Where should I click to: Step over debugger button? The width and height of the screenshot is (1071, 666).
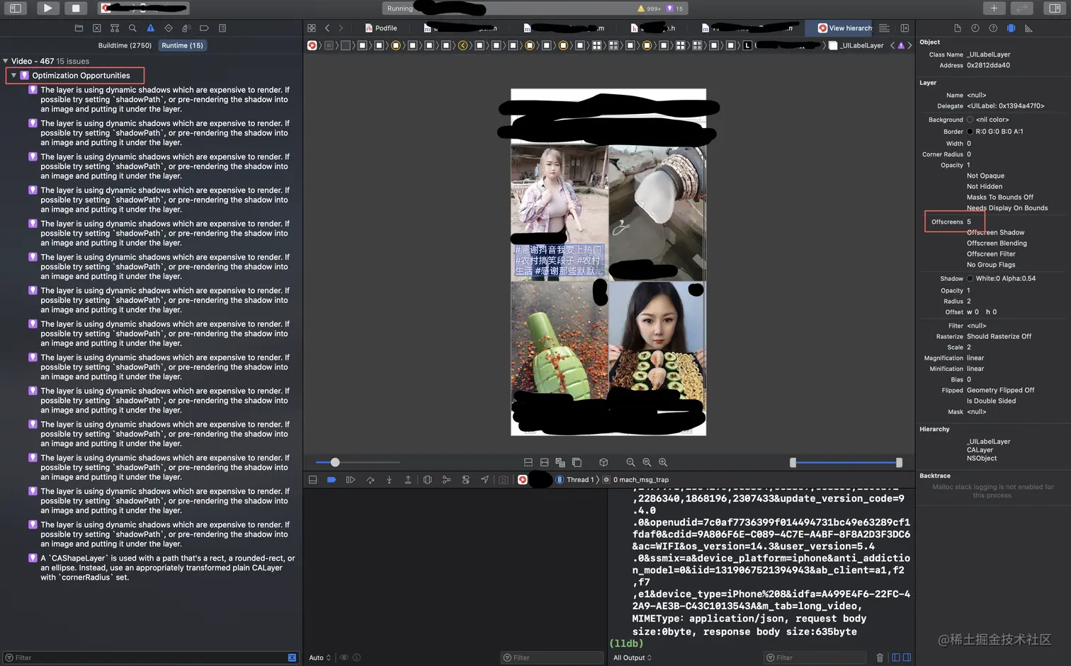coord(370,480)
